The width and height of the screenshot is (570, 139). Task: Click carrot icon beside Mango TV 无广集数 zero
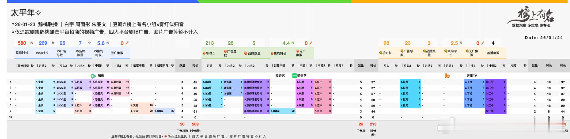click(483, 43)
